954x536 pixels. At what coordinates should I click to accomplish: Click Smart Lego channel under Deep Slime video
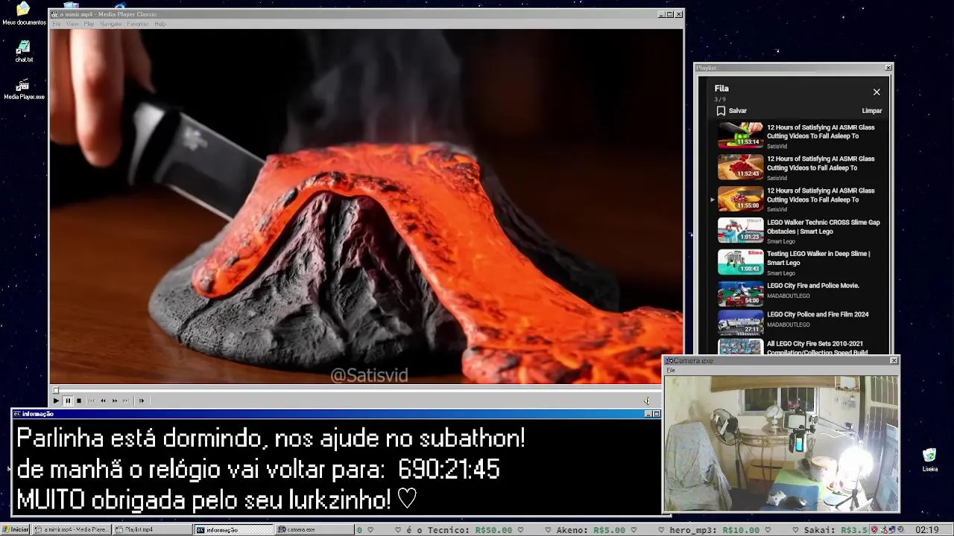[x=780, y=273]
